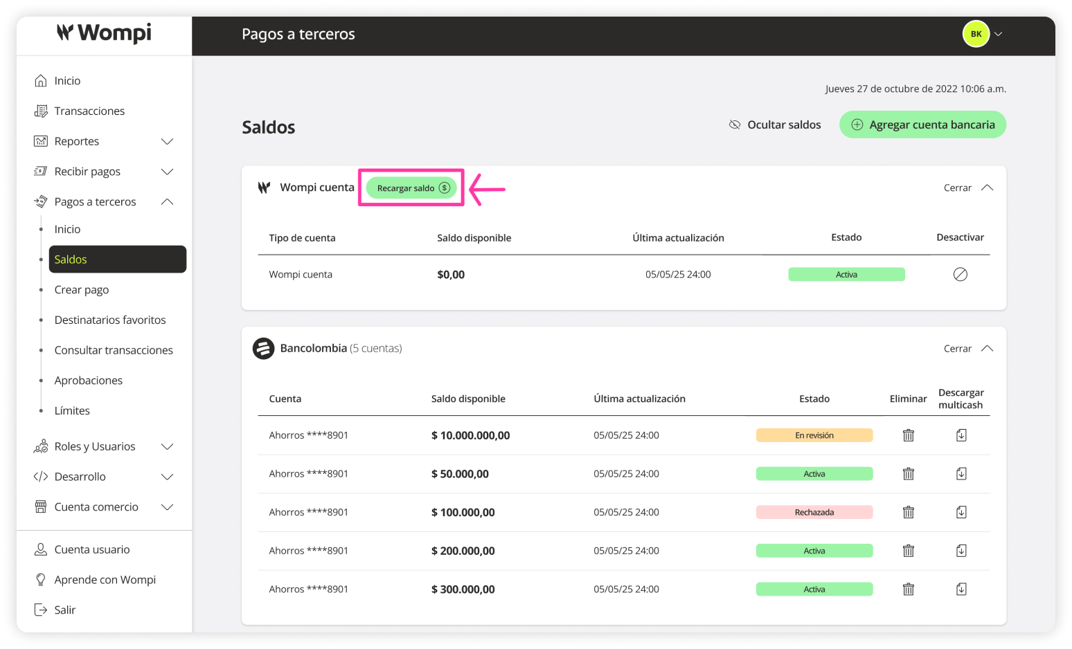Click the Rechazada status badge
The image size is (1072, 649).
pos(814,512)
